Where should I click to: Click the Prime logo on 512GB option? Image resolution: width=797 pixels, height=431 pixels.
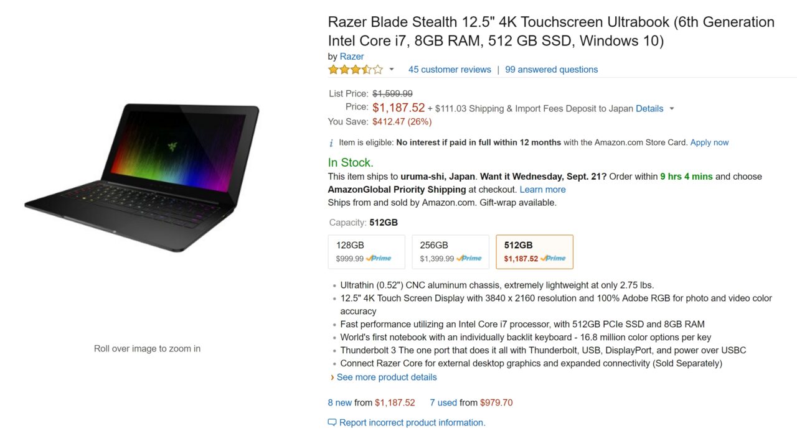tap(553, 258)
